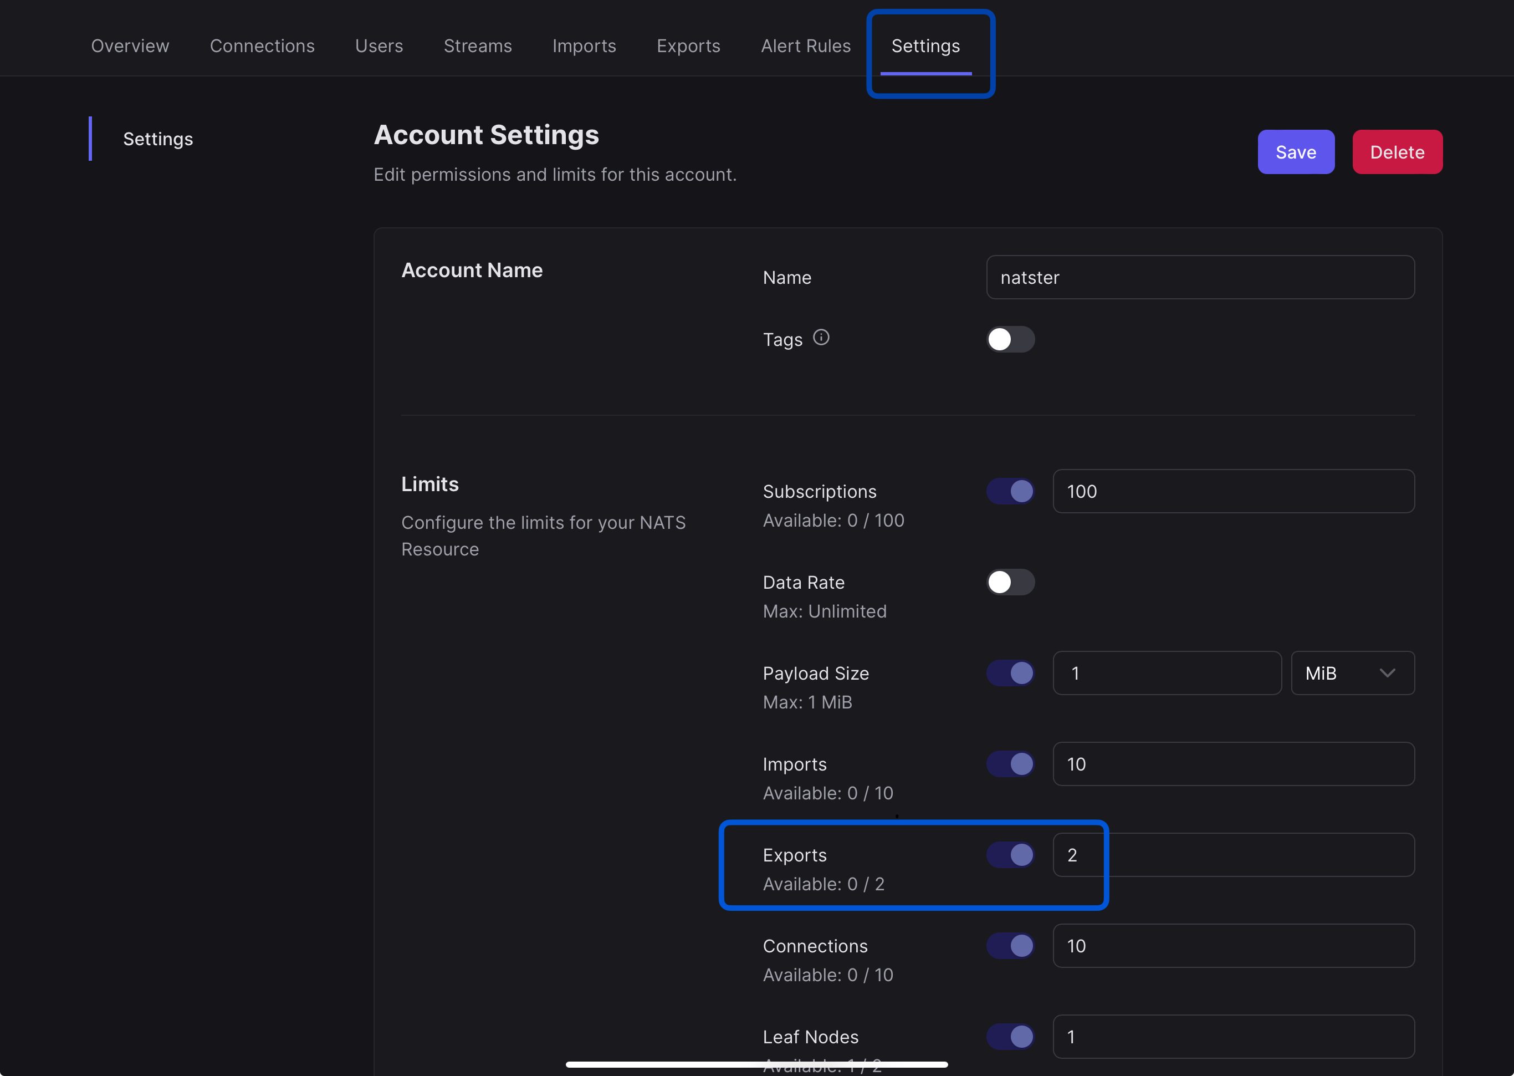Viewport: 1514px width, 1076px height.
Task: Click the 'Max: 1 MiB' text
Action: tap(807, 702)
